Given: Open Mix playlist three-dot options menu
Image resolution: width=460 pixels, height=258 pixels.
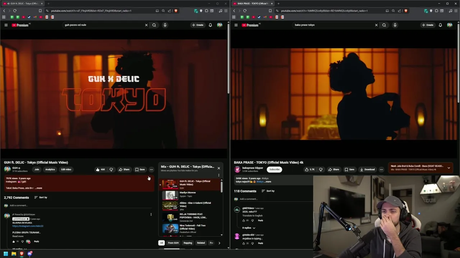Looking at the screenshot, I should pyautogui.click(x=218, y=175).
